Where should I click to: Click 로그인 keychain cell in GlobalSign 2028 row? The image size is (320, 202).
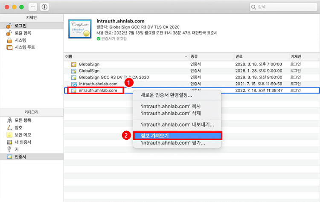[296, 71]
